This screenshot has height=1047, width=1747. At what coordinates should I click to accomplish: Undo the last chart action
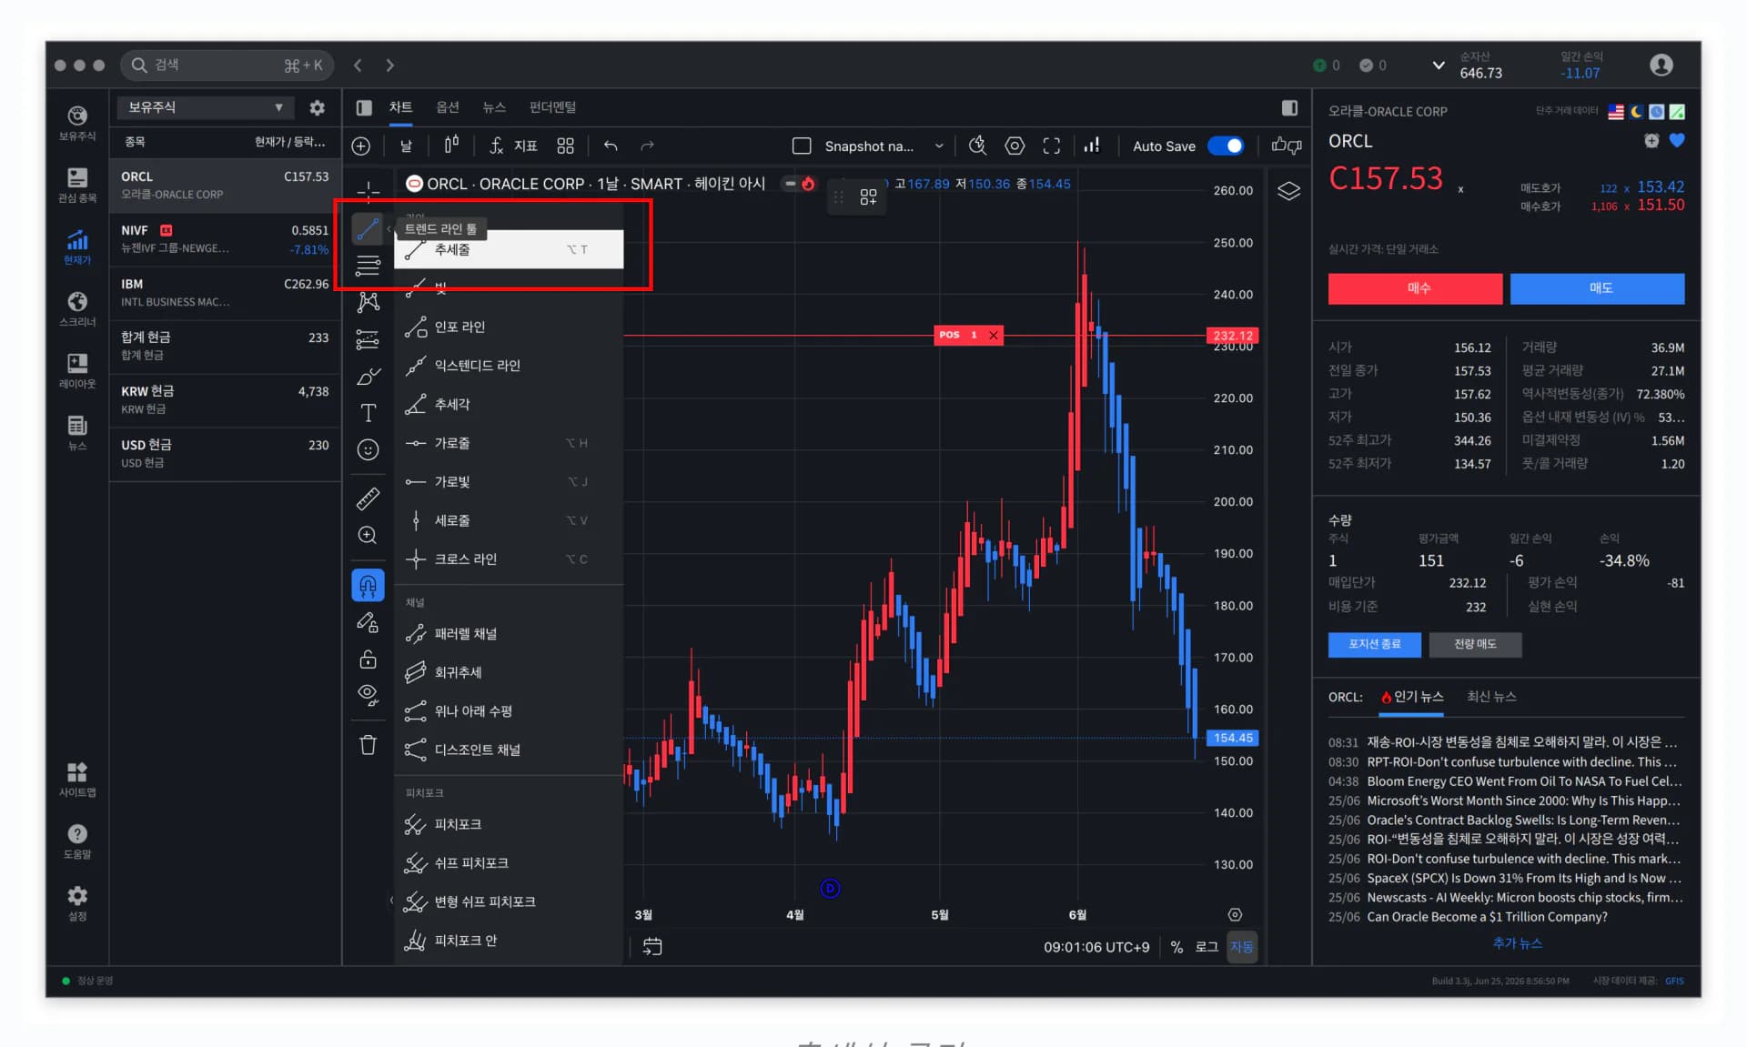(611, 146)
